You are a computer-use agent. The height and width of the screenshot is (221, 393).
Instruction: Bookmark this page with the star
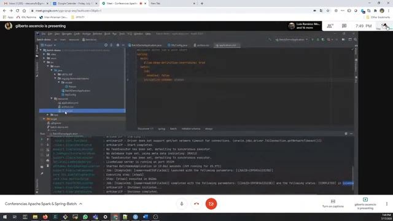tap(327, 11)
